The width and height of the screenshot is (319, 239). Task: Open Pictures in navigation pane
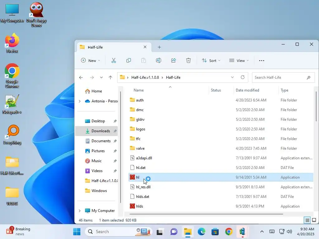point(98,151)
